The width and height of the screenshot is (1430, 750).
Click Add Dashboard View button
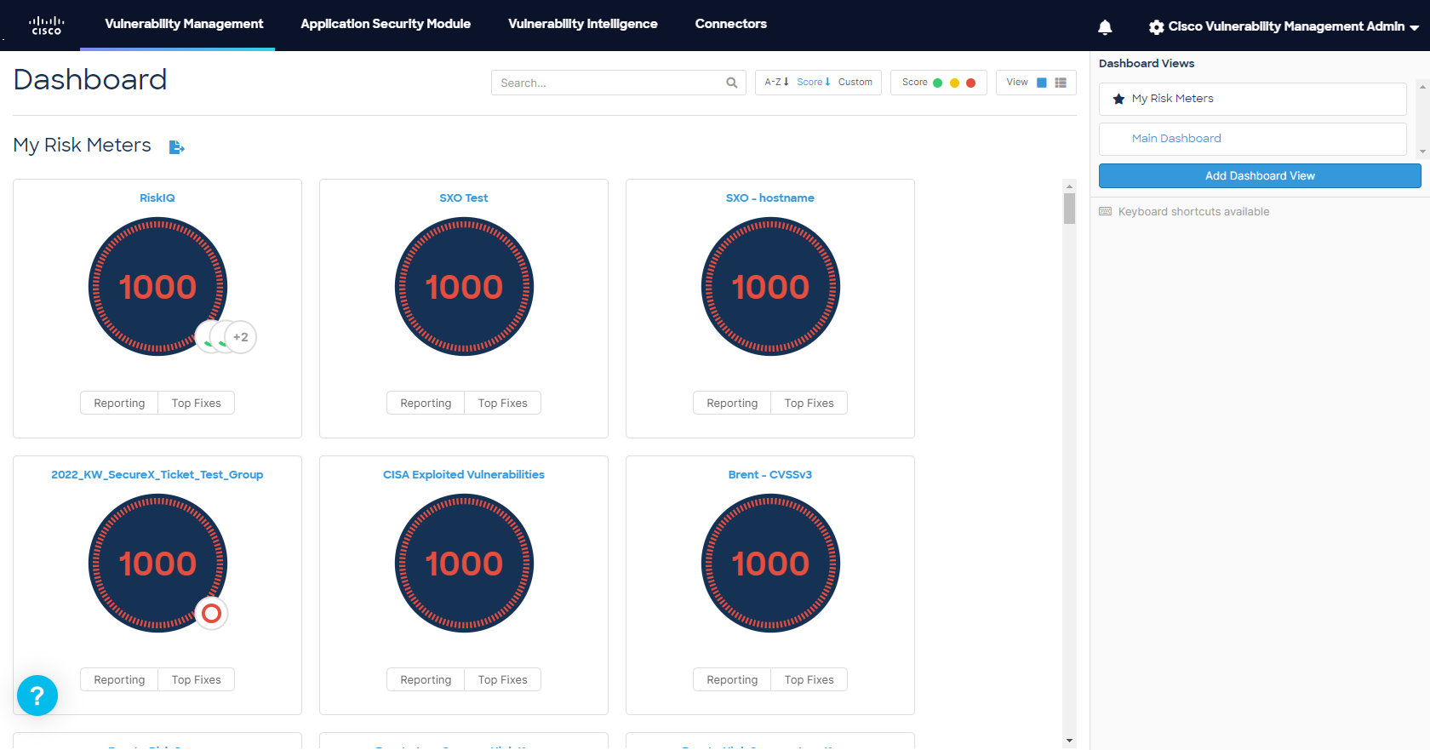pos(1260,176)
